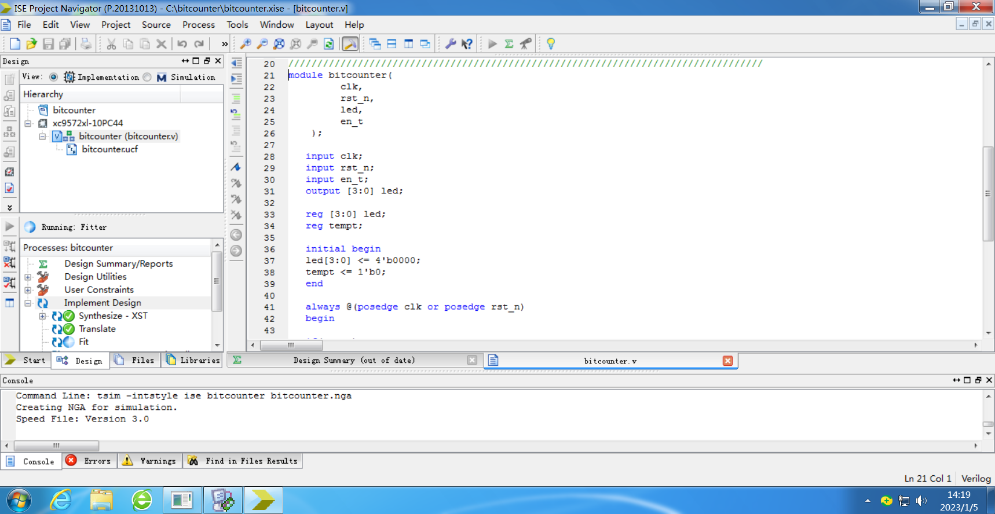Viewport: 995px width, 514px height.
Task: Click the volume speaker tray icon
Action: point(921,501)
